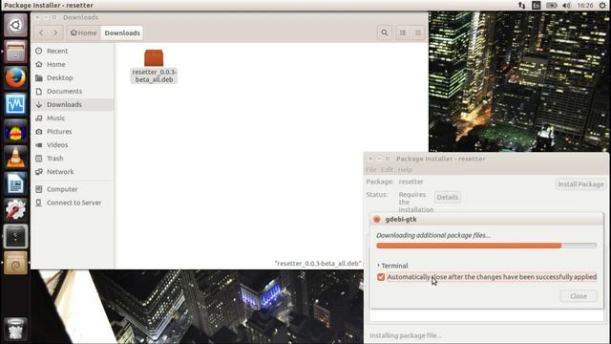Open Music folder in sidebar

(73, 118)
